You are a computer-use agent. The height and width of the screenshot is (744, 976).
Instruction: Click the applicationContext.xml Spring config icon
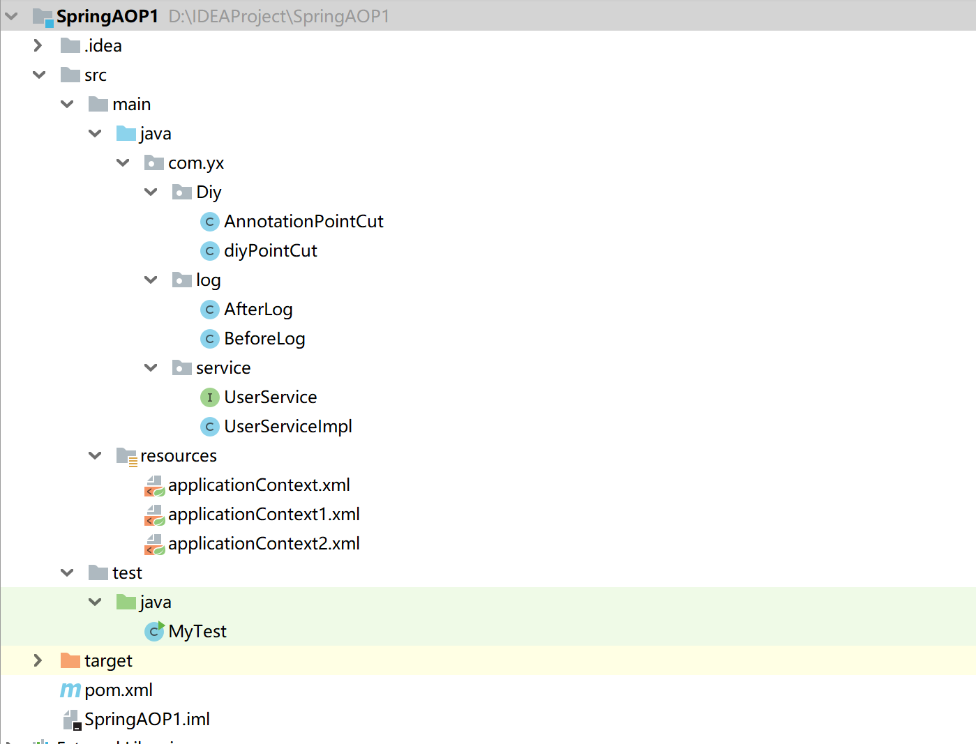[155, 486]
